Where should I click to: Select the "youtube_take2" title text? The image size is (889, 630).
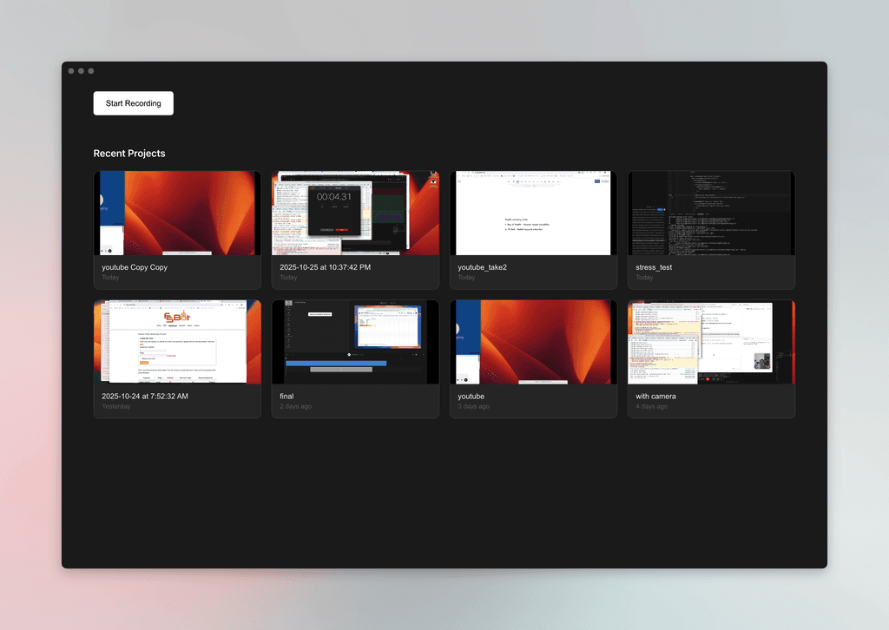(482, 267)
